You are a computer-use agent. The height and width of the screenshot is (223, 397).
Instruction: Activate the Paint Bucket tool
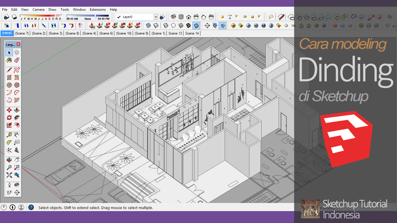pyautogui.click(x=9, y=60)
